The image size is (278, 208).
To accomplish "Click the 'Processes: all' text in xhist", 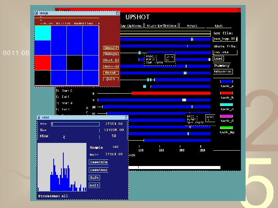I will [53, 196].
